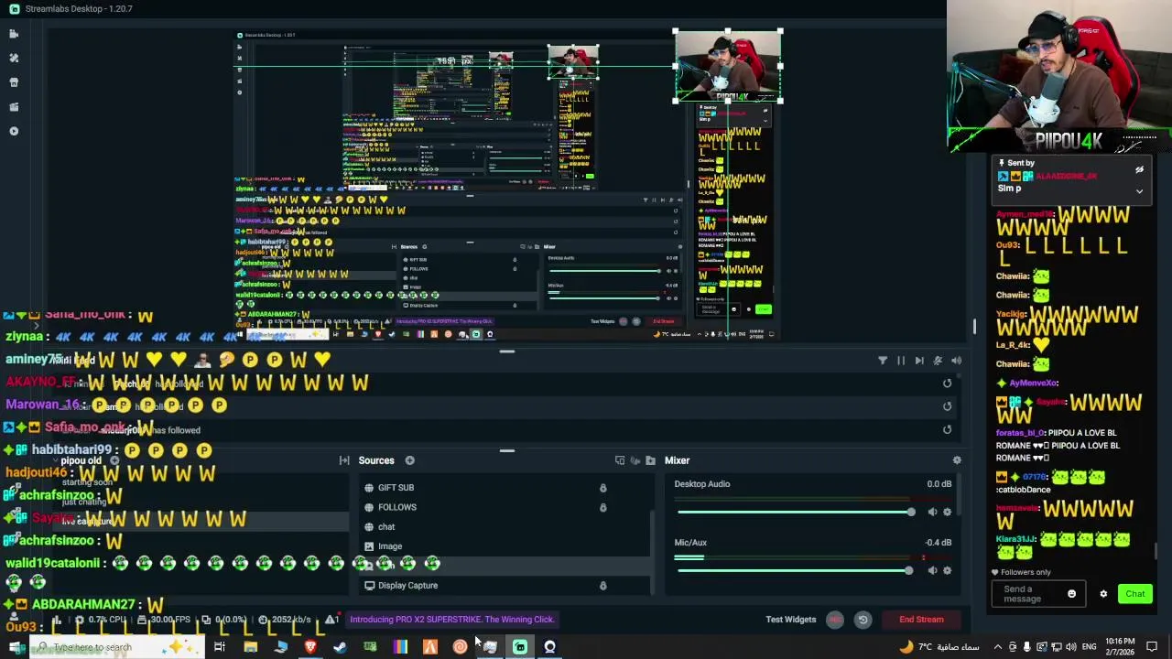
Task: Click the audio-wave icon in Sources header
Action: point(635,460)
